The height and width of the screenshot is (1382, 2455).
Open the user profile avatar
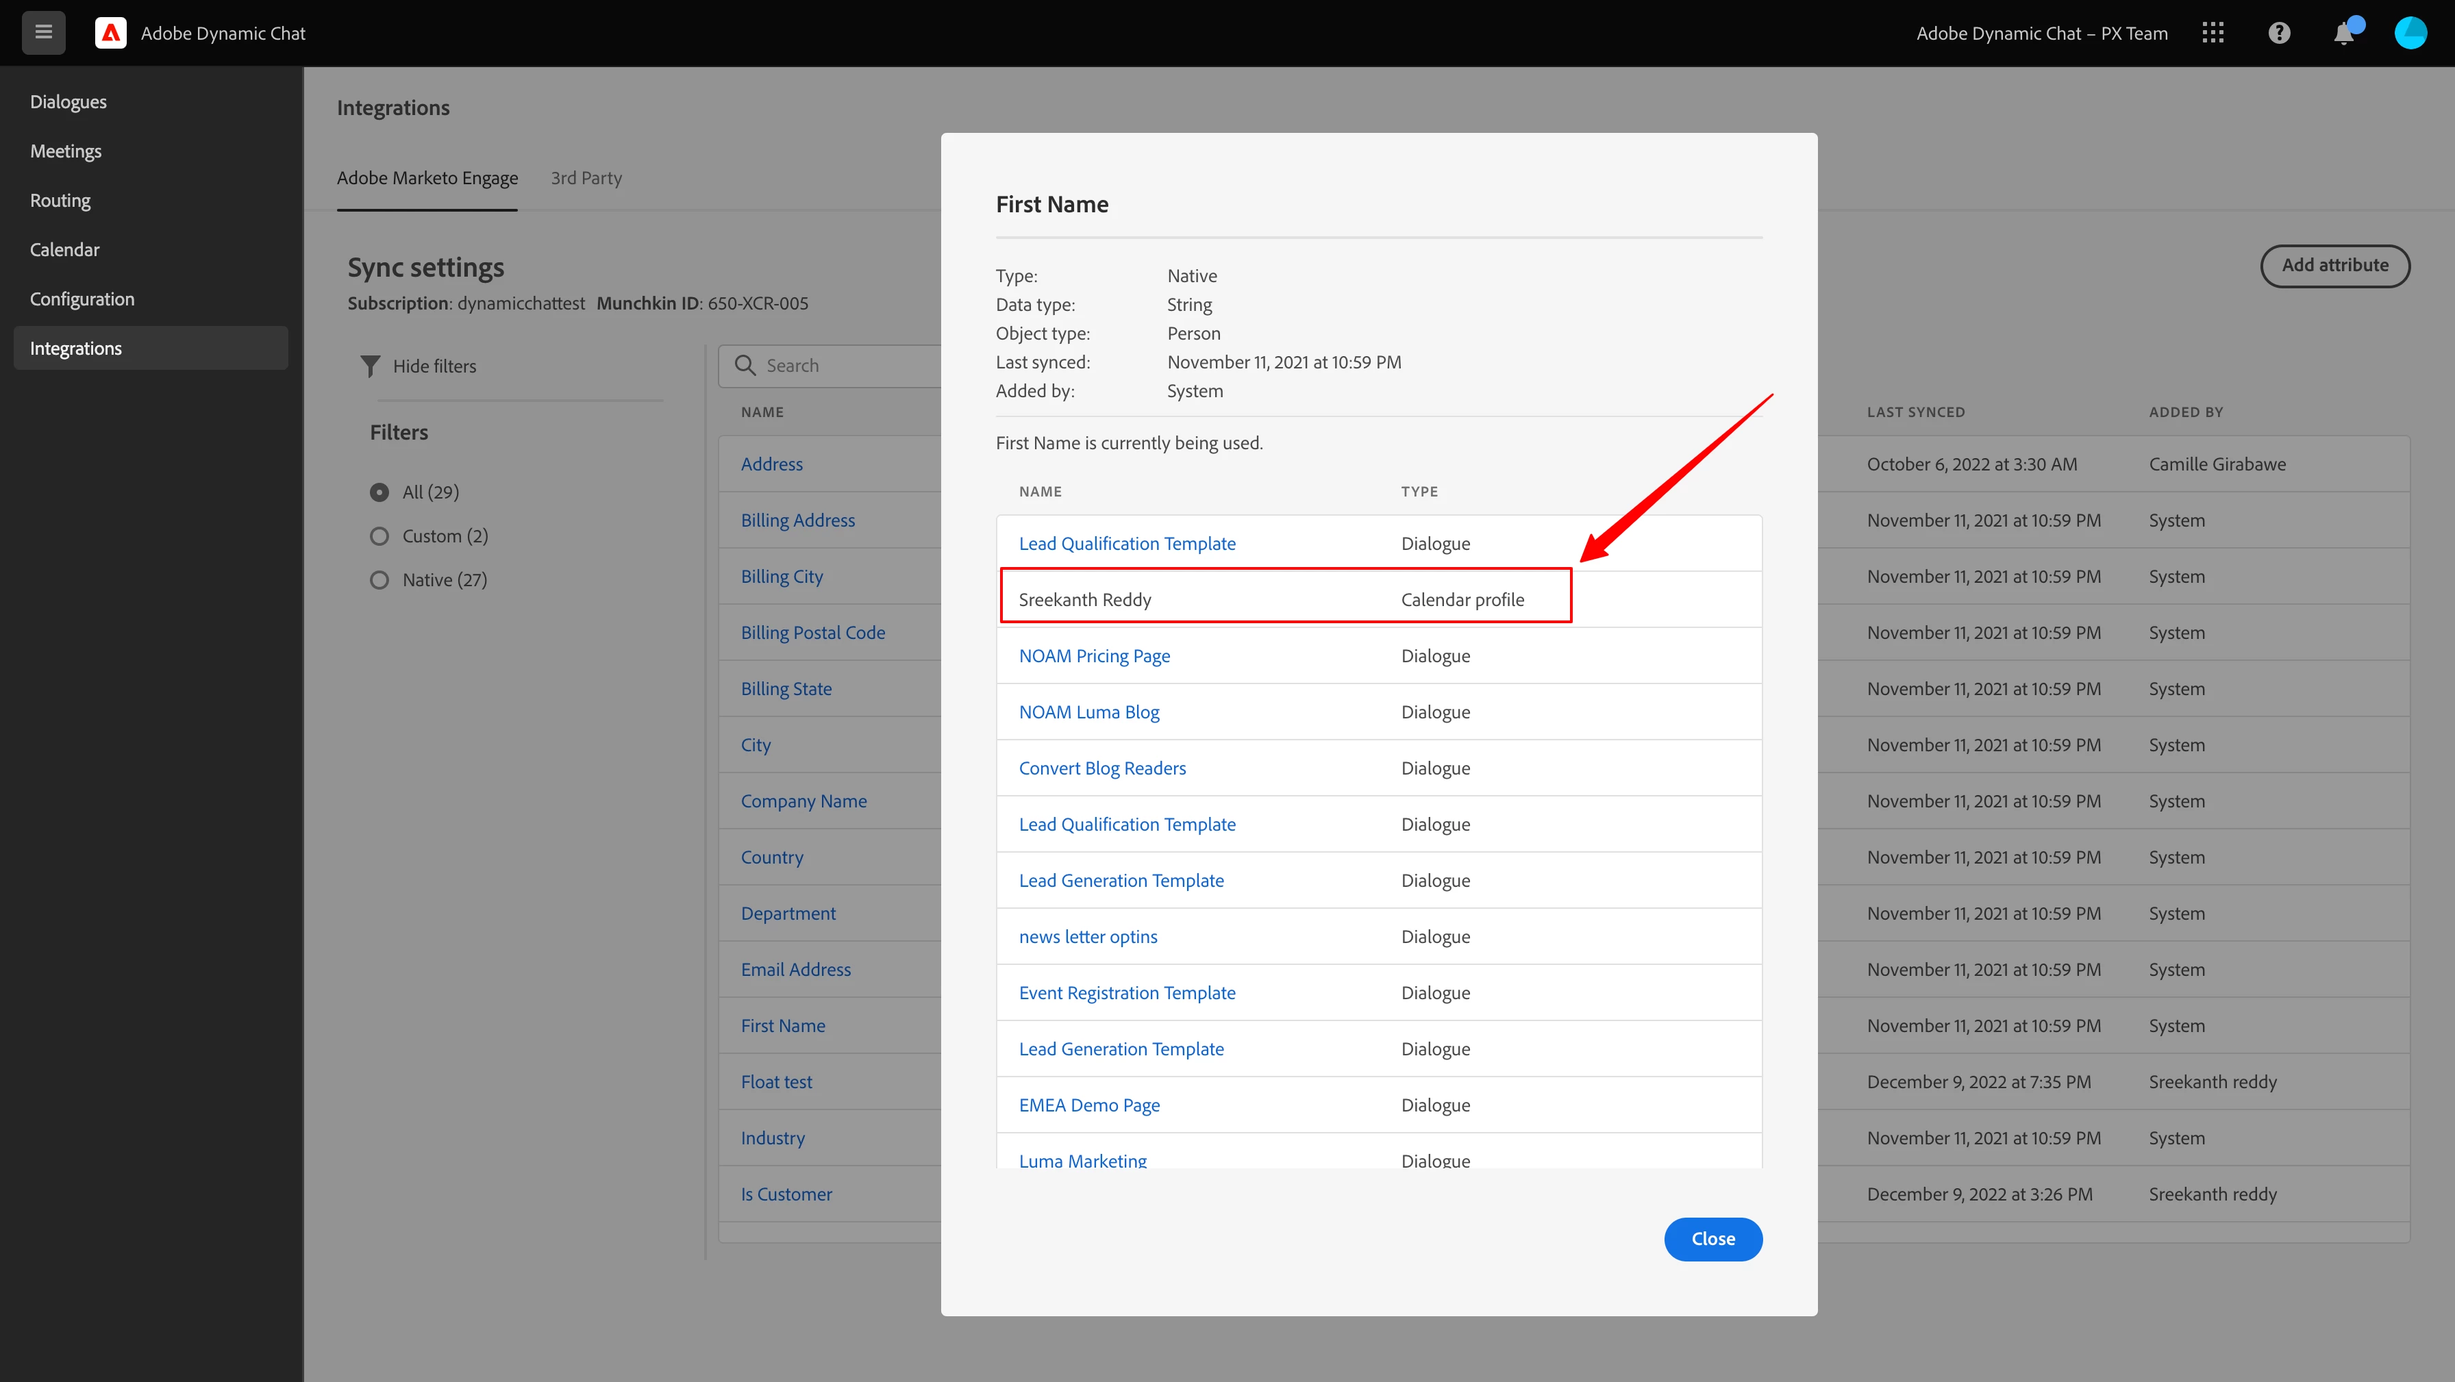(x=2410, y=32)
